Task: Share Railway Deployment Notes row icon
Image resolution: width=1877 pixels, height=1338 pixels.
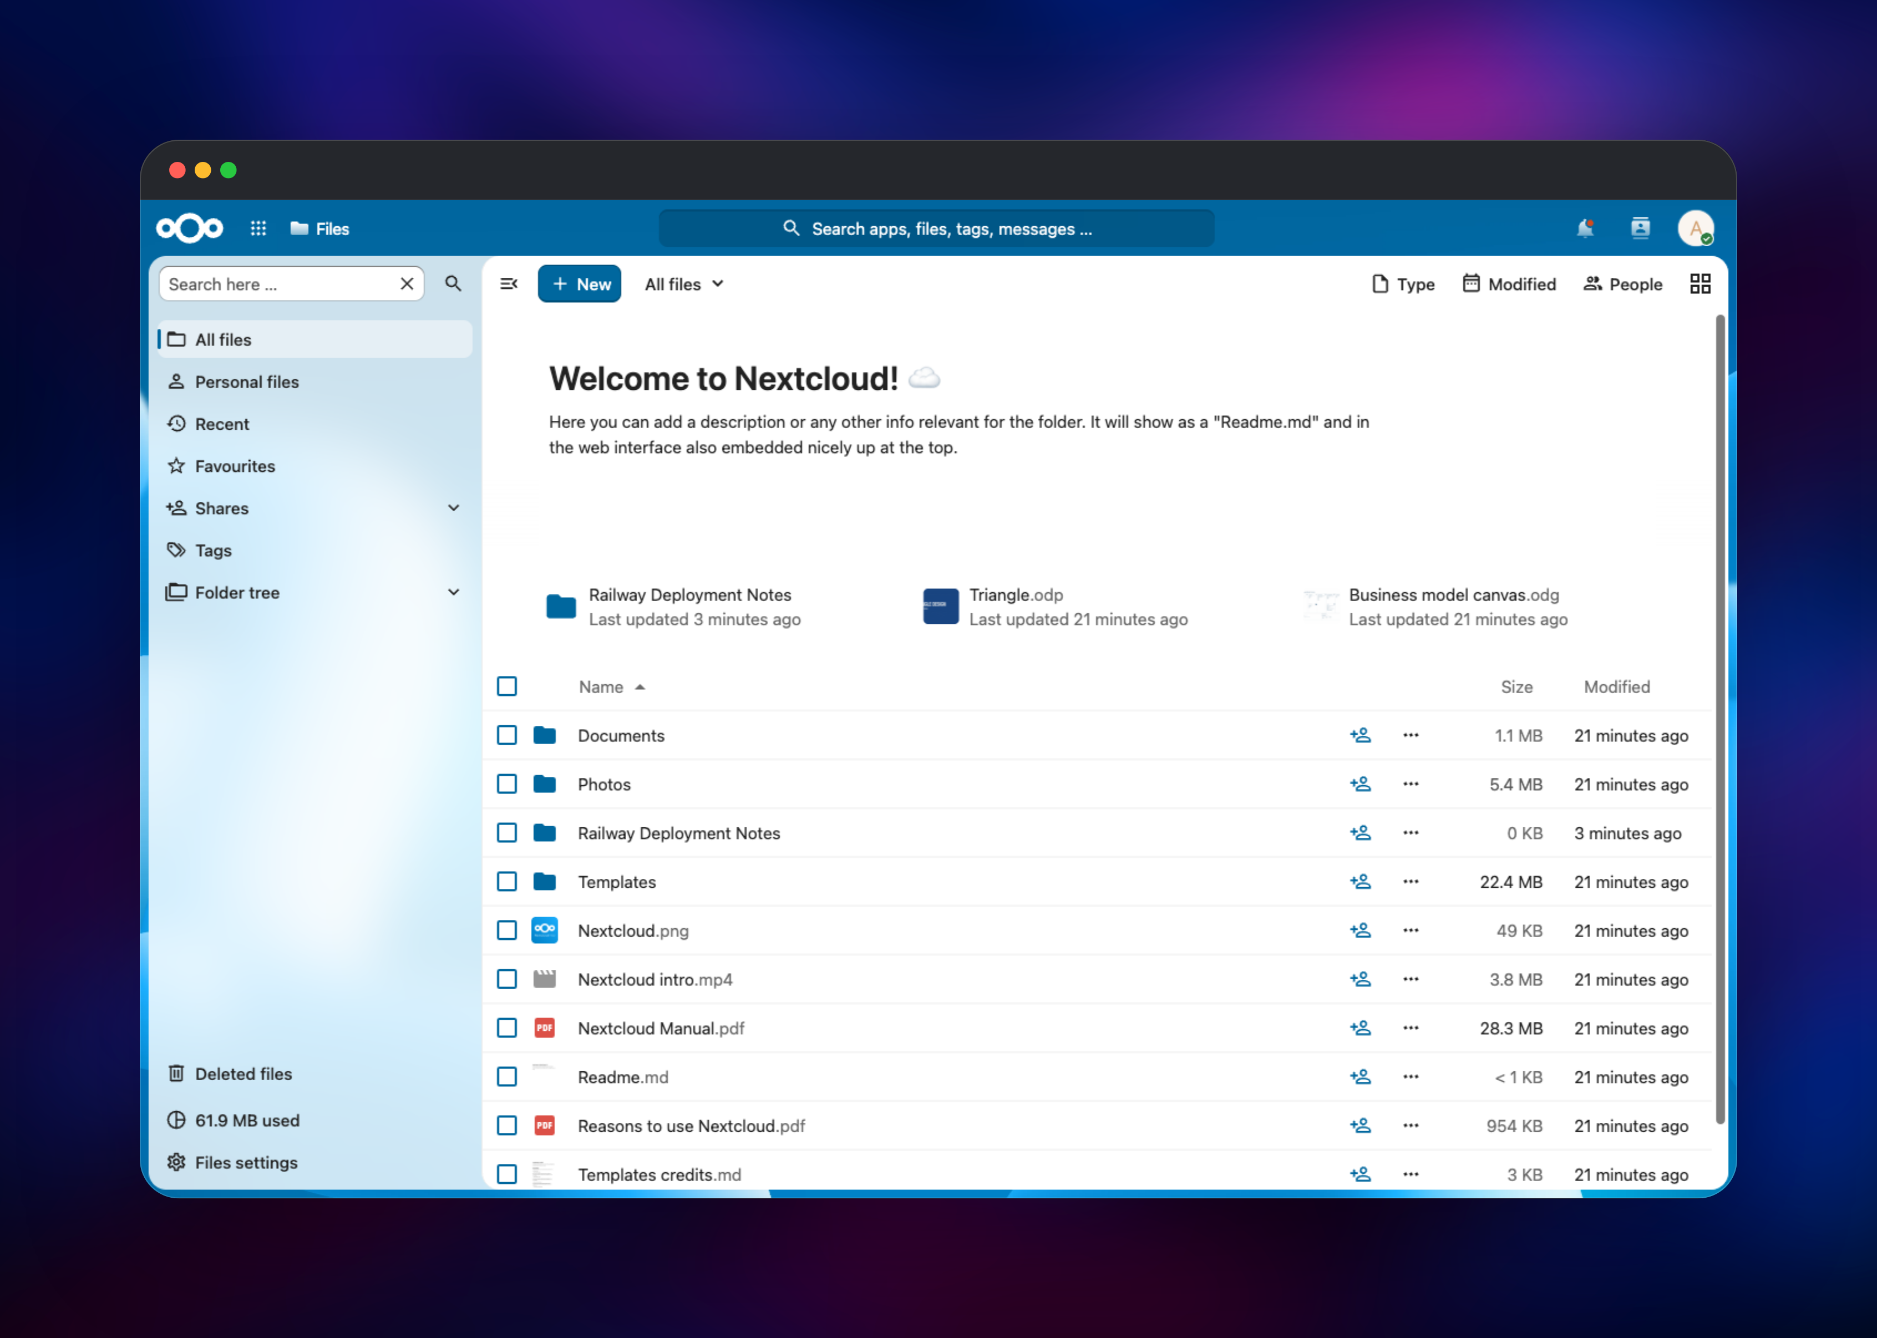Action: (x=1361, y=832)
